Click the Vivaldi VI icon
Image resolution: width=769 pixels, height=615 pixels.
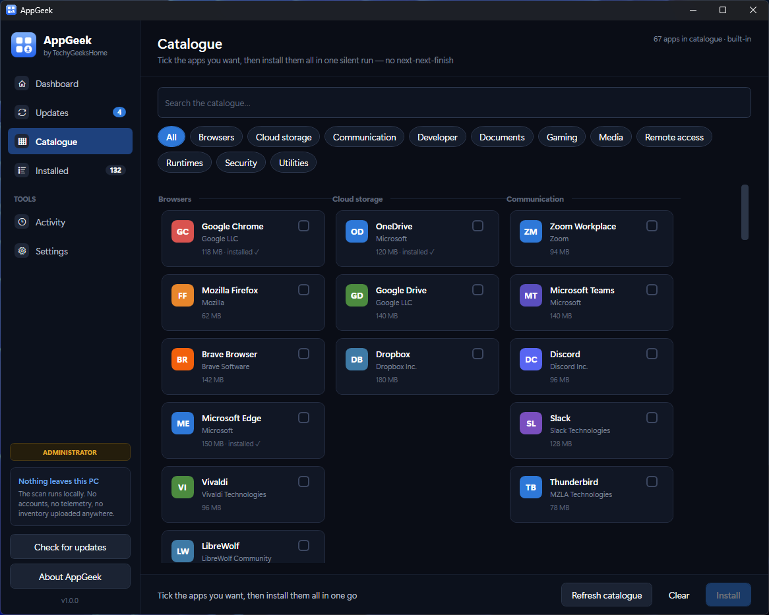point(183,488)
